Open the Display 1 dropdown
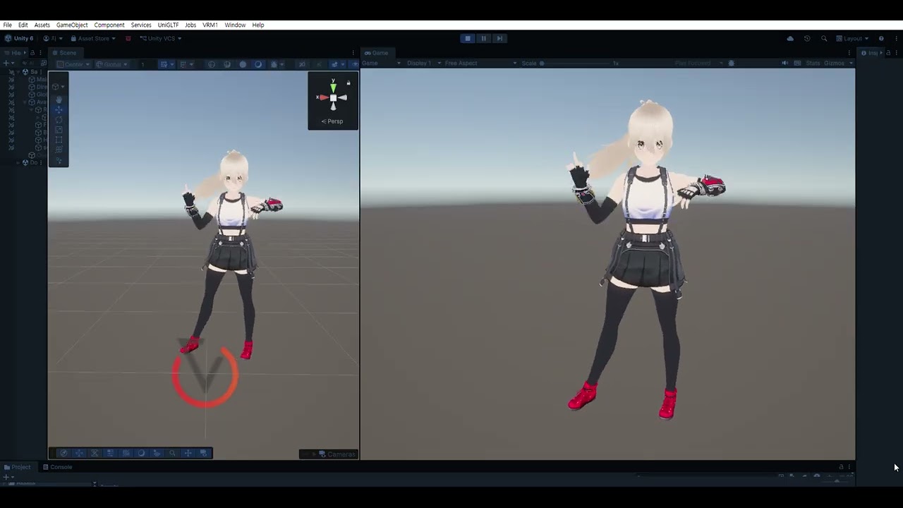The width and height of the screenshot is (903, 508). [x=423, y=63]
